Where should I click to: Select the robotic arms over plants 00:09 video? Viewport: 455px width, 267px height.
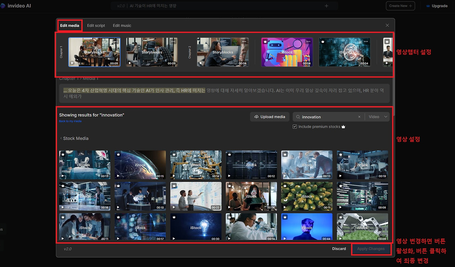(363, 227)
